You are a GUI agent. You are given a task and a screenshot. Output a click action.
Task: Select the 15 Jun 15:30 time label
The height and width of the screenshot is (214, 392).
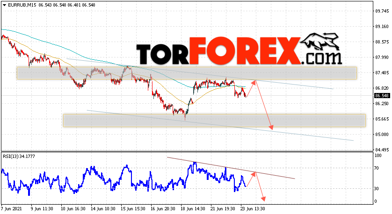[x=133, y=208]
